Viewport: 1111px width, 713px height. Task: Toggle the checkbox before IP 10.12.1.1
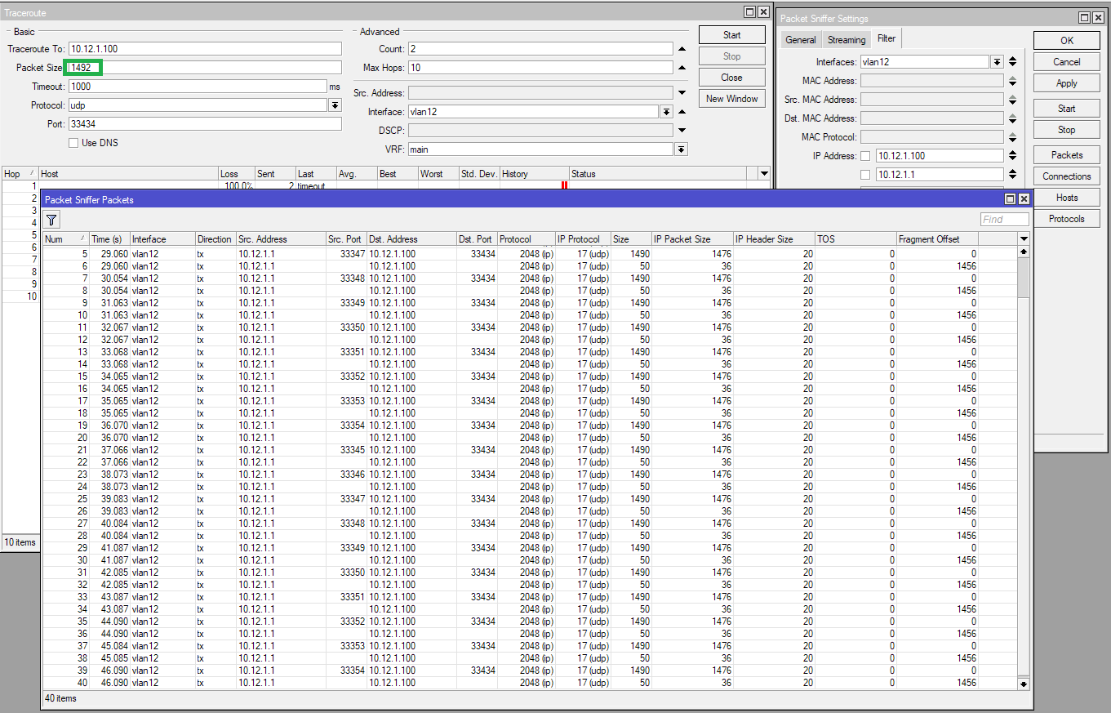point(865,175)
